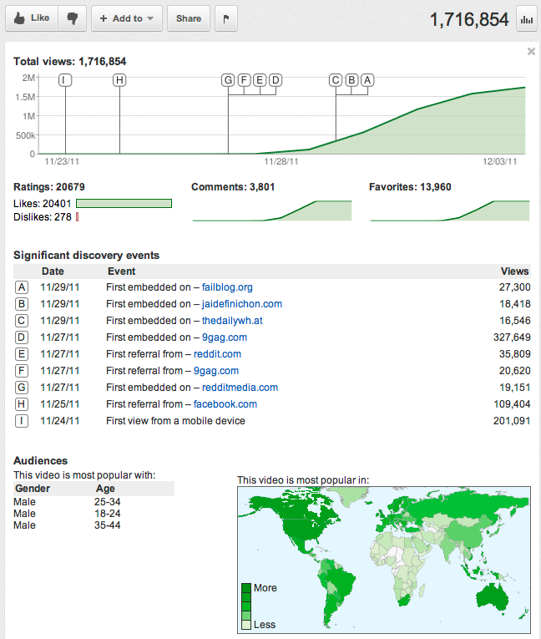Viewport: 541px width, 639px height.
Task: Toggle the statistics bar chart icon
Action: coord(527,18)
